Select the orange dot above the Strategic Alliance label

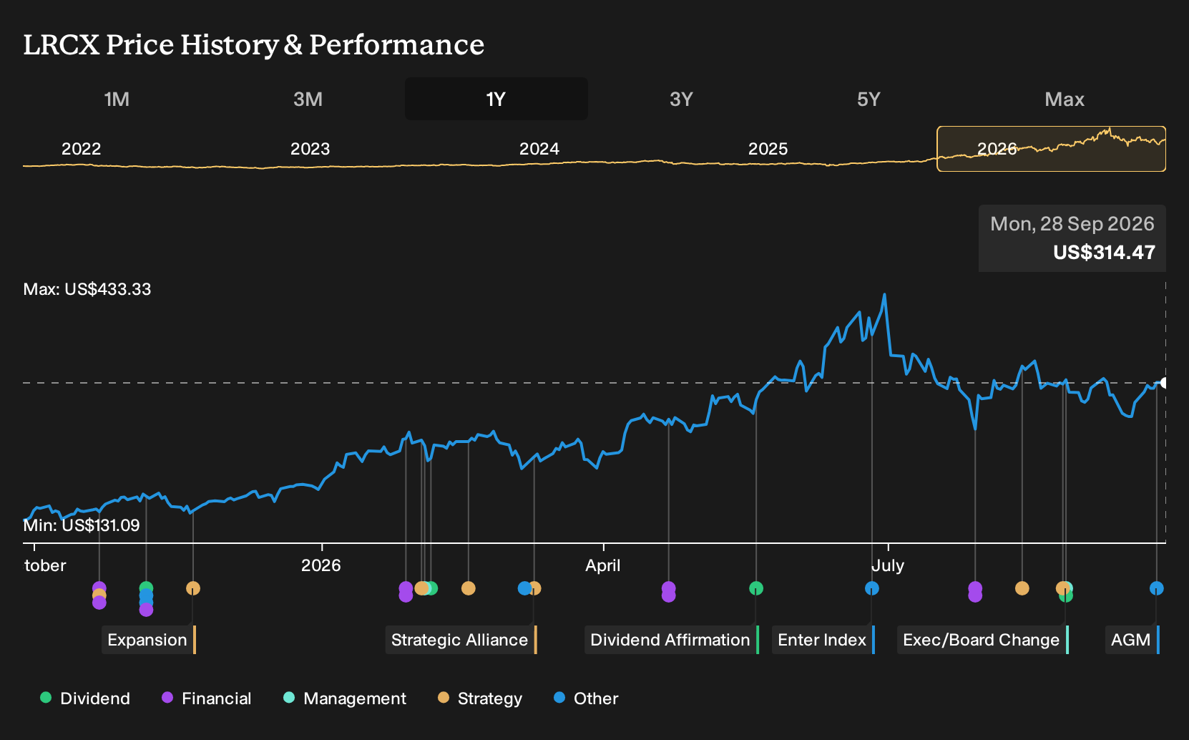534,588
